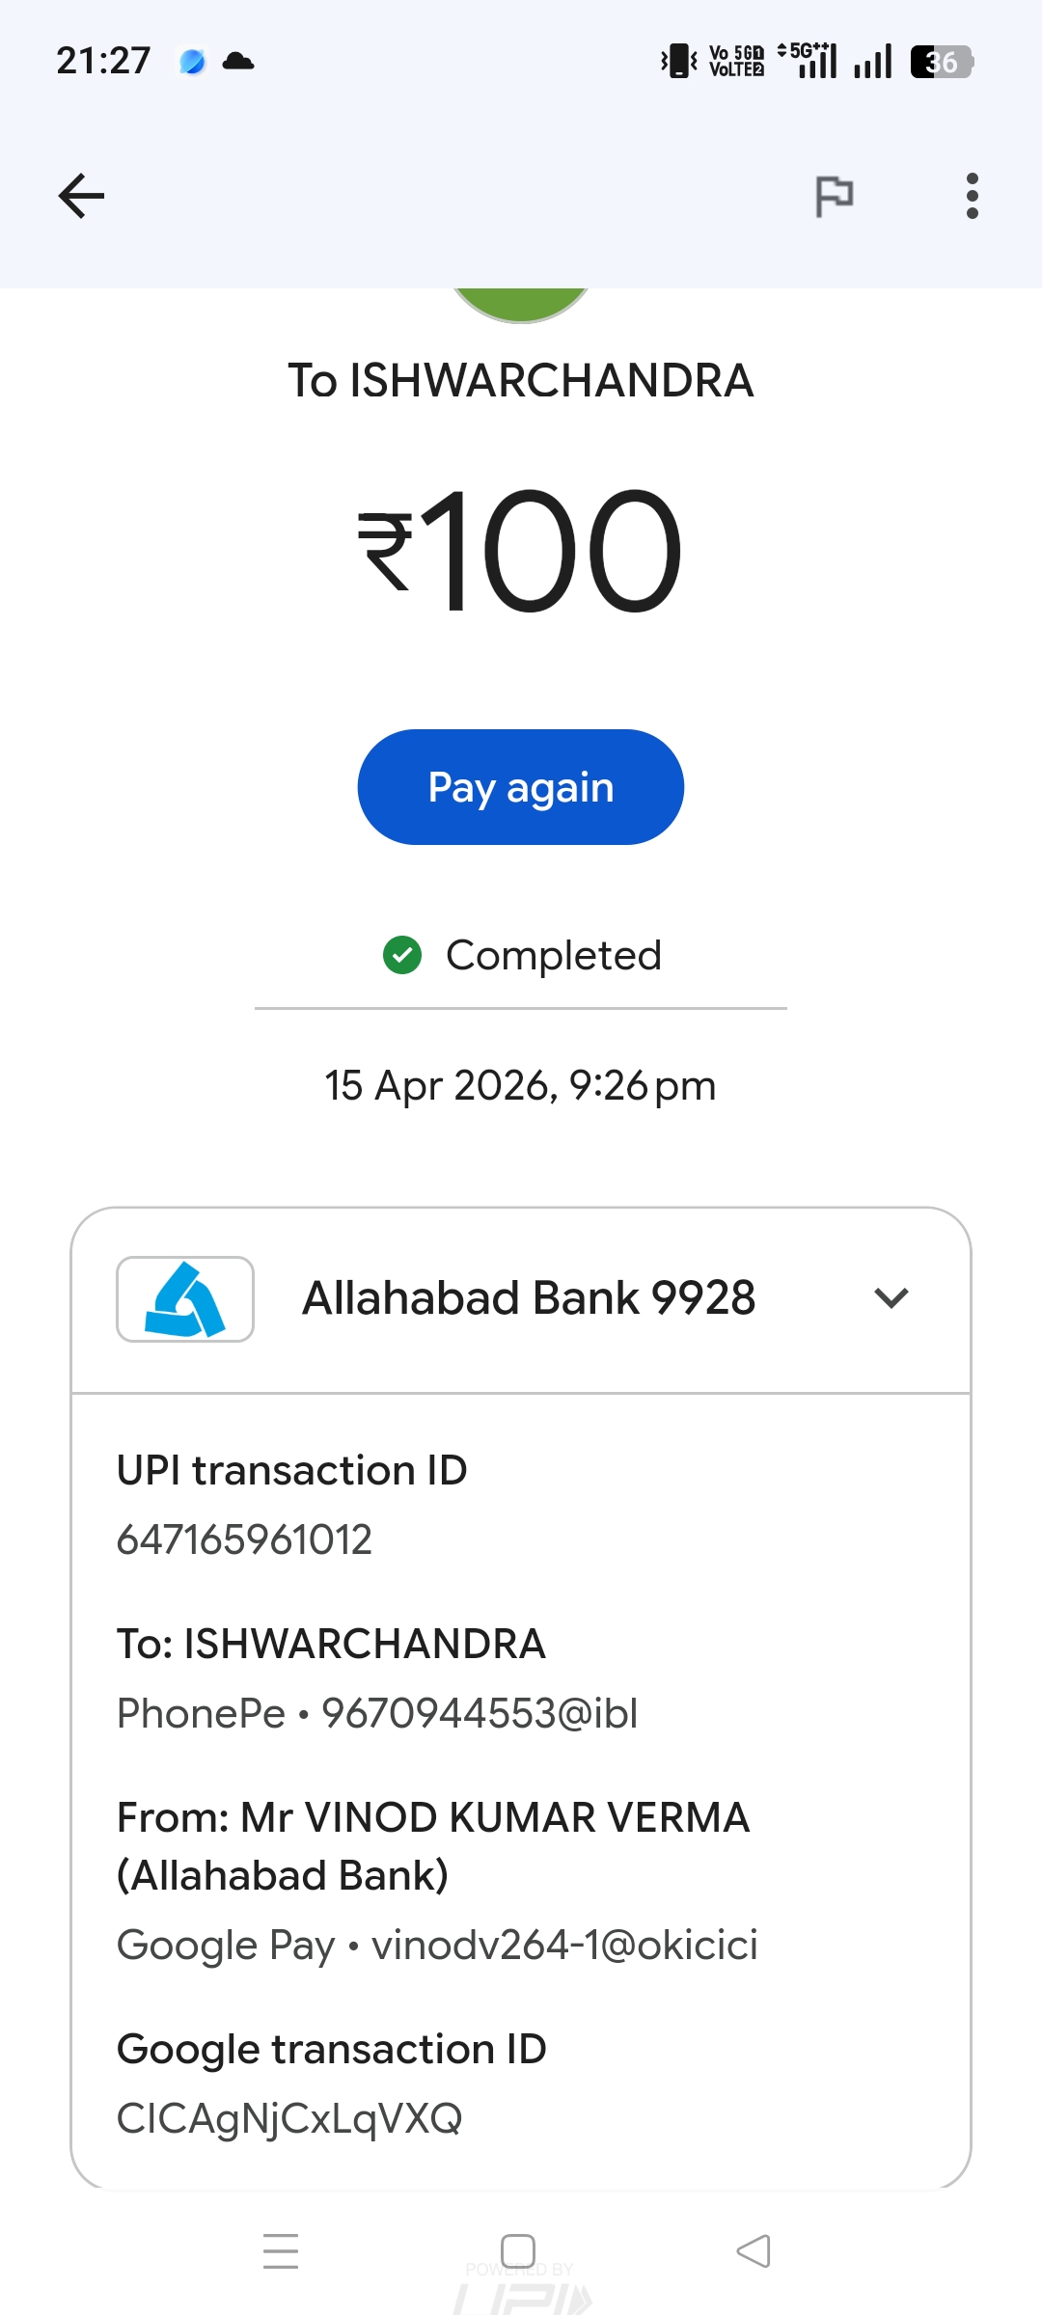The width and height of the screenshot is (1042, 2315).
Task: Tap the To ISHWARCHANDRA heading
Action: pos(521,380)
